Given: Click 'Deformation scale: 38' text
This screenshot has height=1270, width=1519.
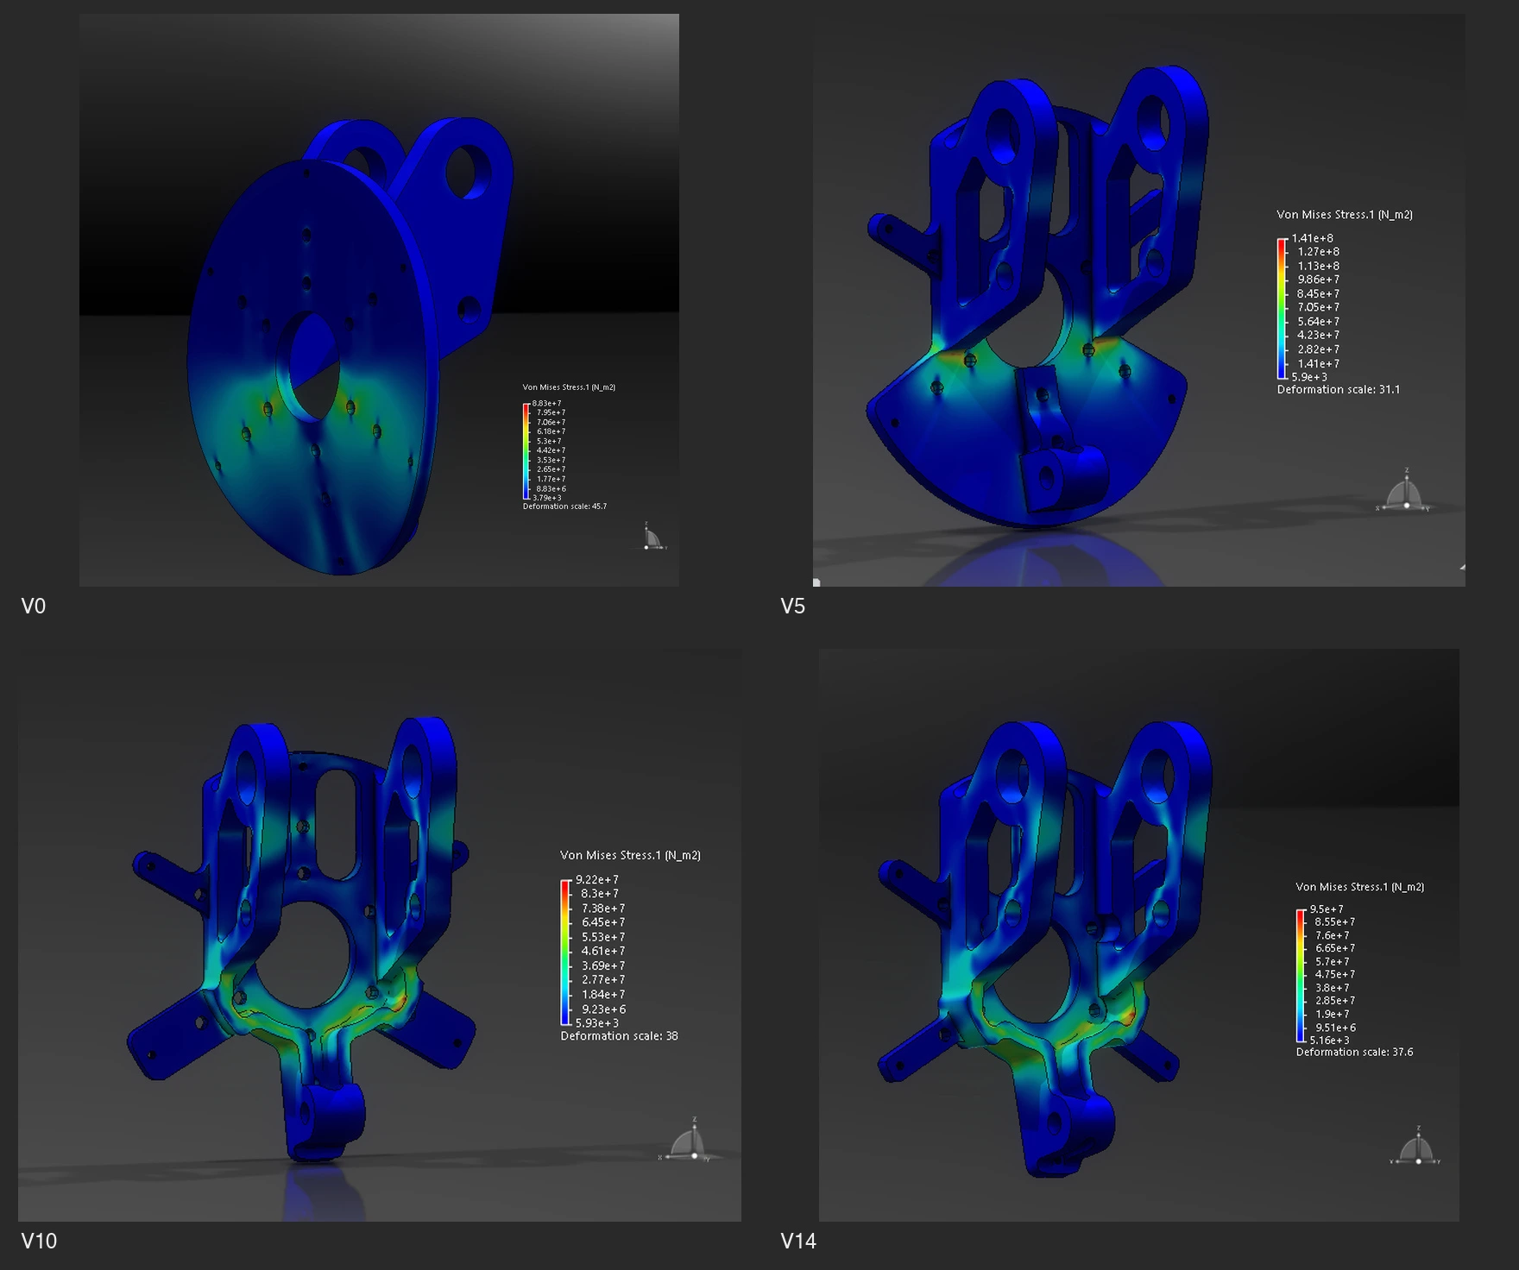Looking at the screenshot, I should pyautogui.click(x=619, y=1036).
